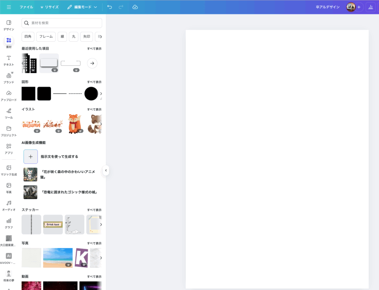Select the black circle shape
379x290 pixels.
pos(91,94)
